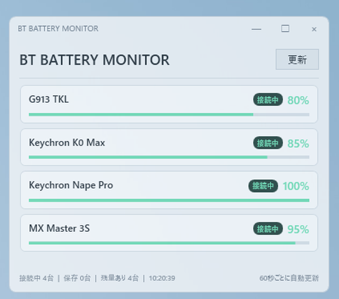Click the 保存 0台 status entry

[x=77, y=278]
